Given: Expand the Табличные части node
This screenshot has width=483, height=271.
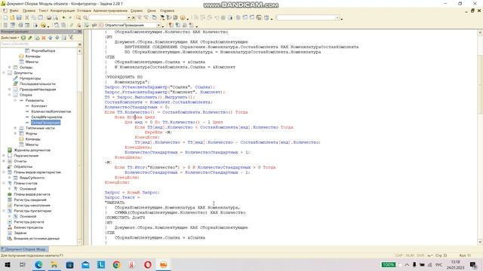Looking at the screenshot, I should pyautogui.click(x=15, y=128).
